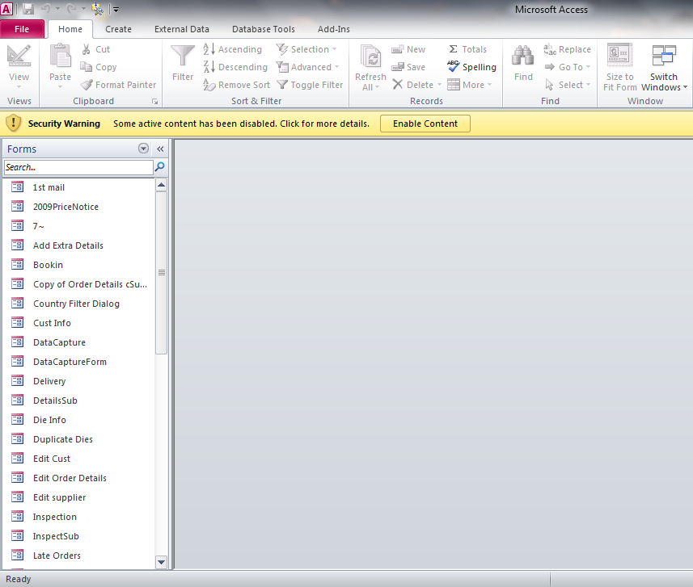Open Clipboard group dialog launcher
The height and width of the screenshot is (587, 693).
coord(154,102)
